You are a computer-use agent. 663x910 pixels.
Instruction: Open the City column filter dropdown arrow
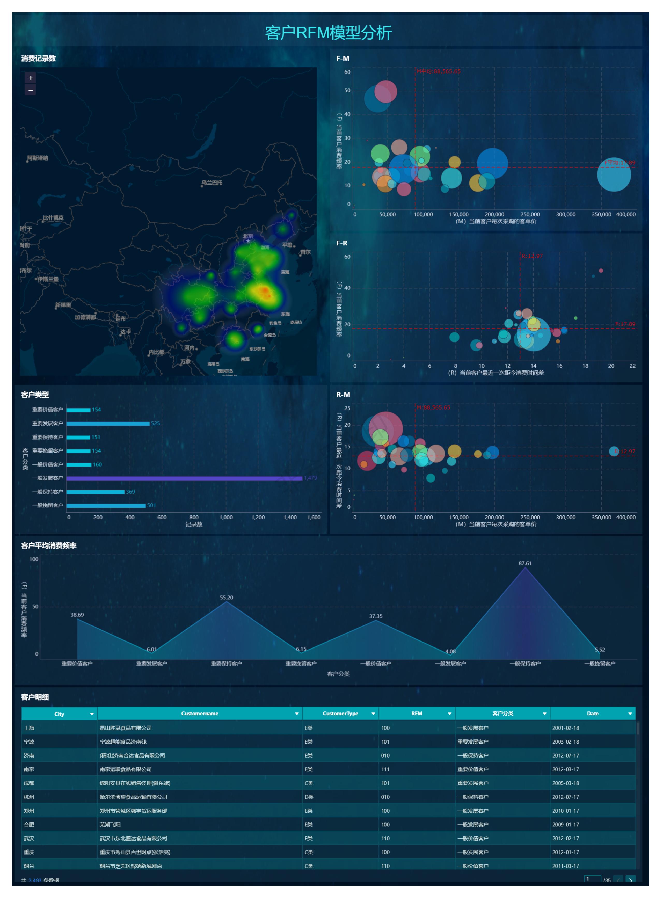click(x=92, y=714)
